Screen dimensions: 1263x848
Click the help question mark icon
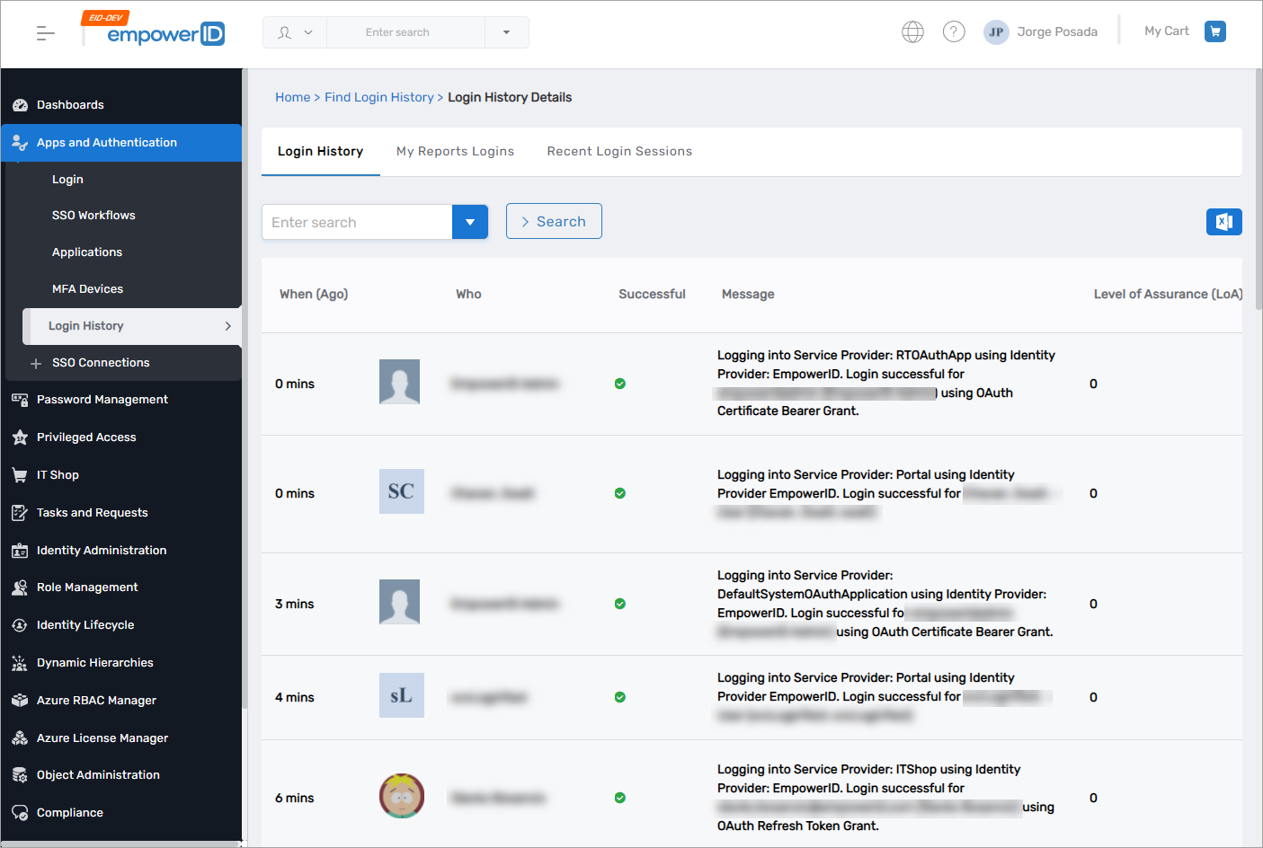(x=954, y=32)
